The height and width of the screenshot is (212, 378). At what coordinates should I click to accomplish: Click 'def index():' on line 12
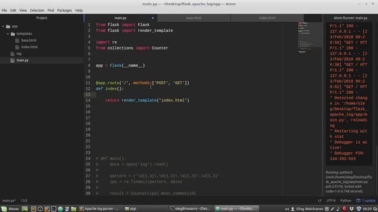click(x=110, y=89)
